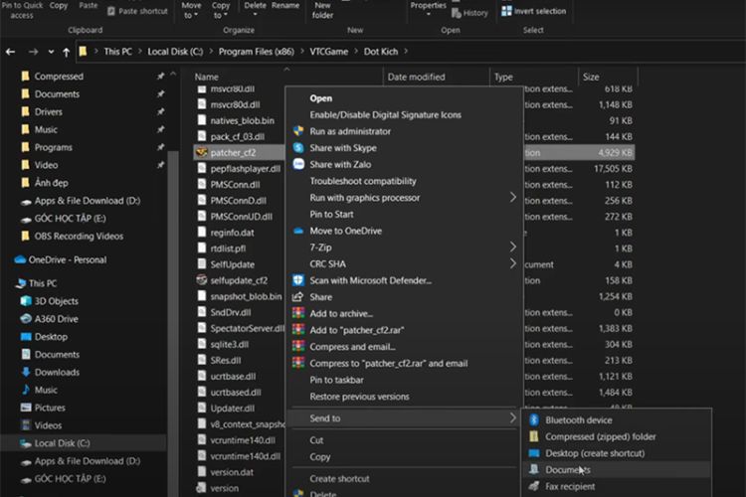Select the sqlite3.dll file row
The width and height of the screenshot is (746, 497).
click(x=230, y=344)
